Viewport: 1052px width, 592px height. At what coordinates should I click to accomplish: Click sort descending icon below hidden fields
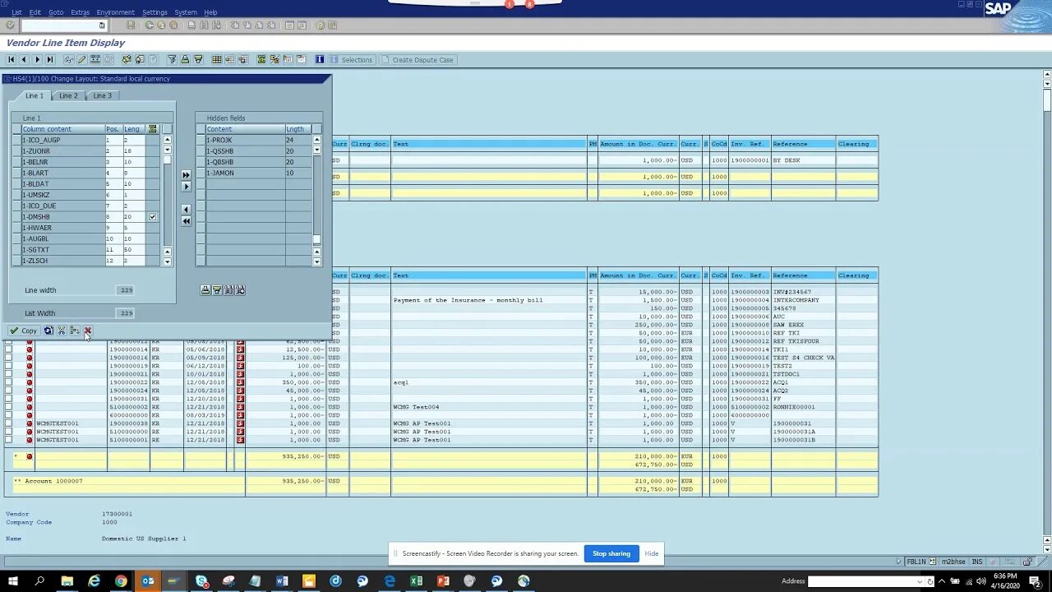217,290
